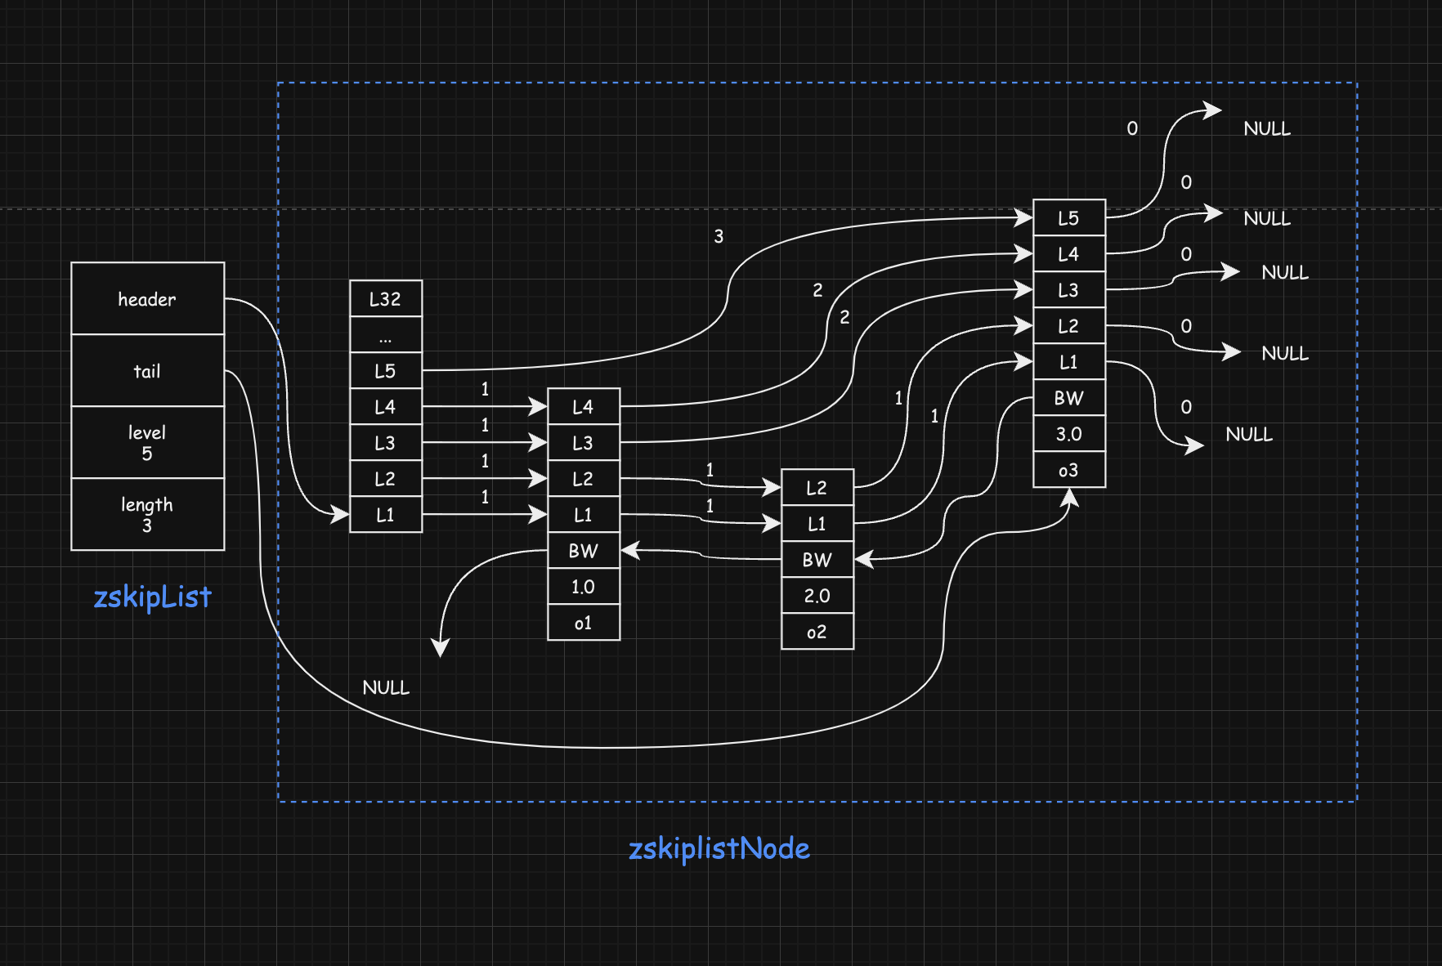Select the L32 cell
Screen dimensions: 1442x966
pyautogui.click(x=385, y=299)
